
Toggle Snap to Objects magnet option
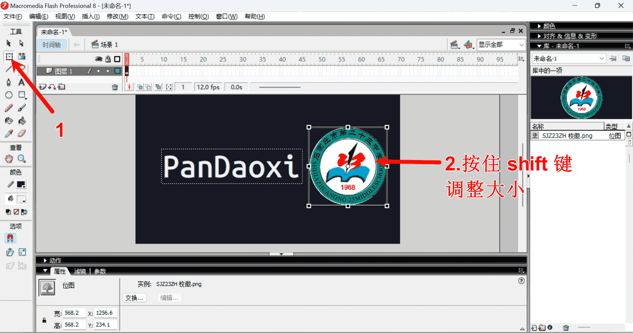click(10, 238)
